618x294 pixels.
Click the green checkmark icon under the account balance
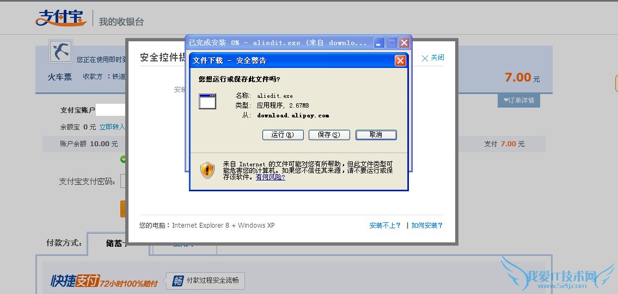coord(123,159)
